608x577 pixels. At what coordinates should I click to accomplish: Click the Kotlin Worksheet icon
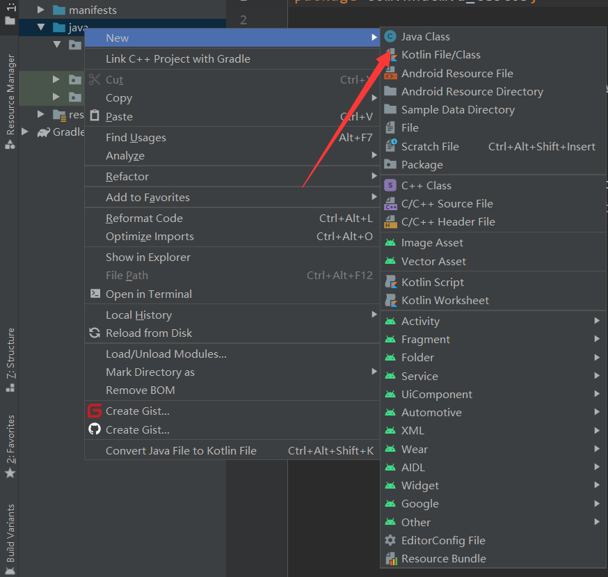coord(391,301)
